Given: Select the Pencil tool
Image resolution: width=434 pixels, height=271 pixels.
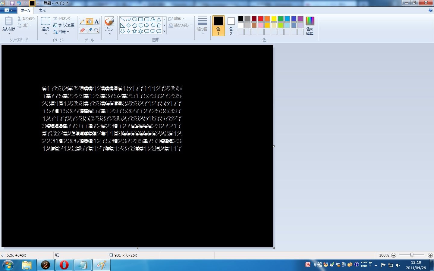Looking at the screenshot, I should click(x=82, y=21).
